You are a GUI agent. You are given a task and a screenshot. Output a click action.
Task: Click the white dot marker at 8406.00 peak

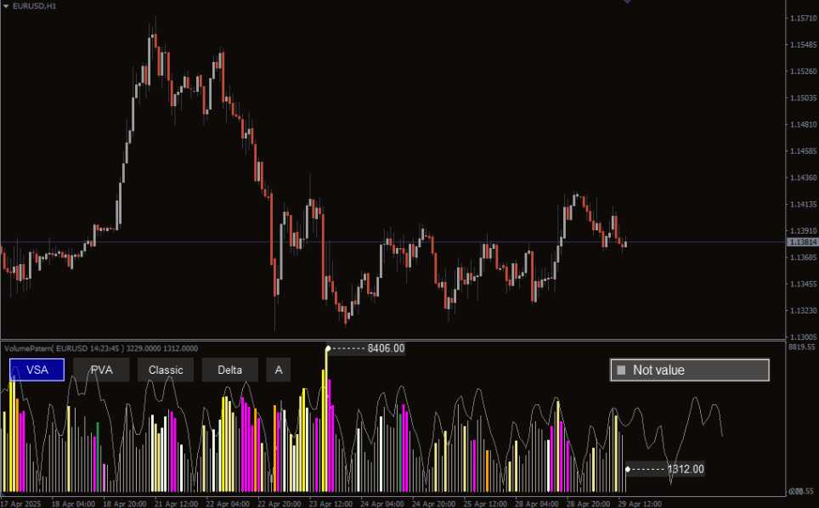pos(328,348)
